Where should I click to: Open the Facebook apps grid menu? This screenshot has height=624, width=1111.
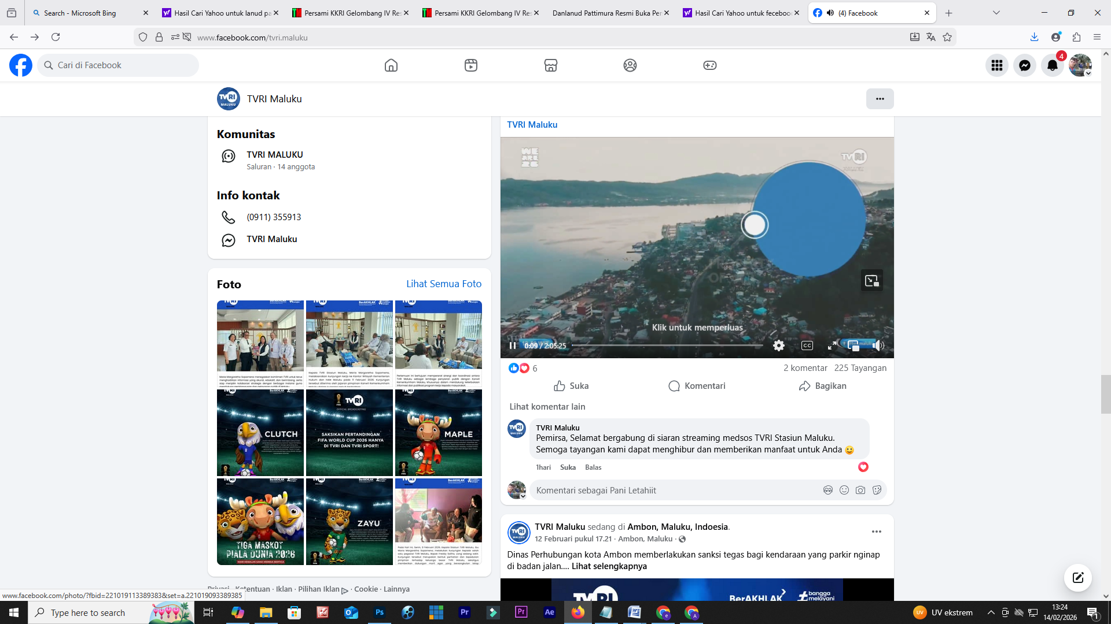tap(997, 65)
